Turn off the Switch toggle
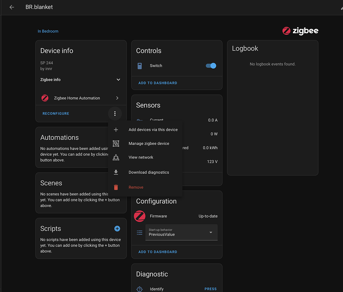 [x=211, y=66]
